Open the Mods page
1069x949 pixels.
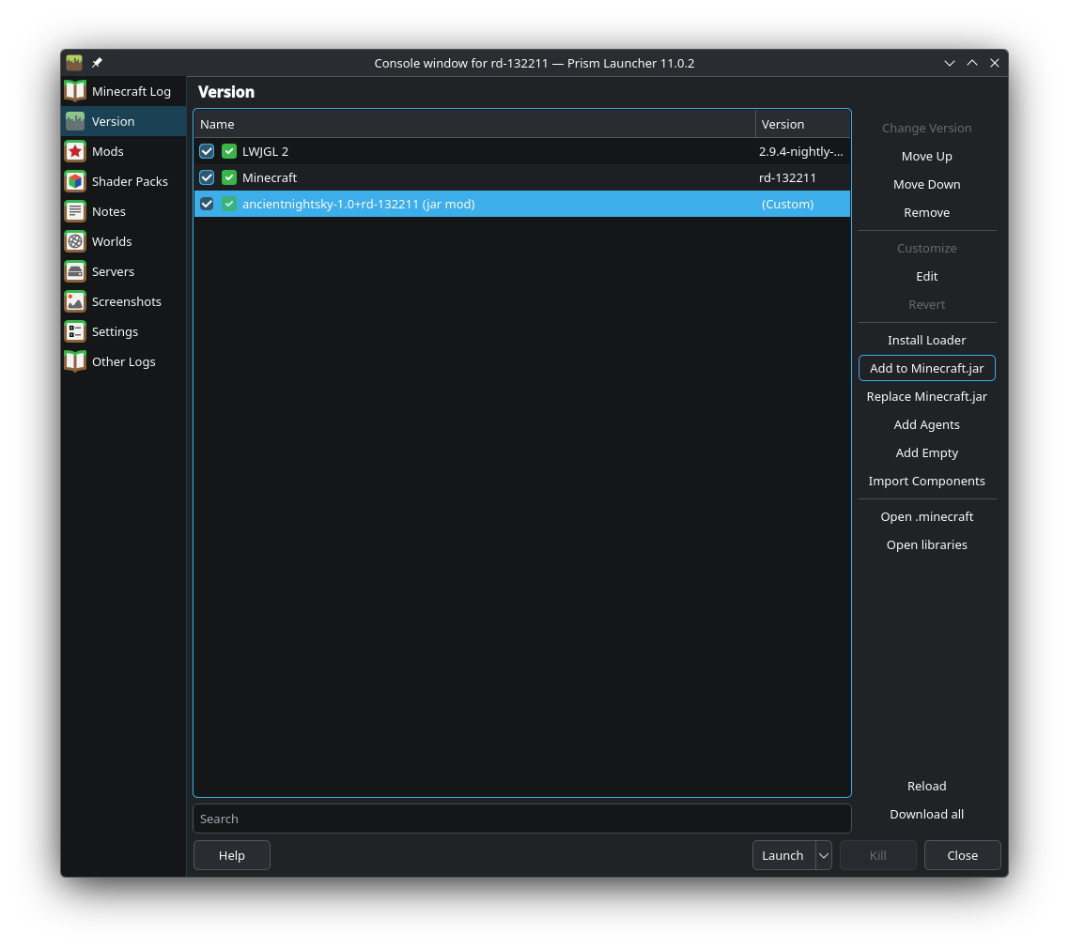tap(123, 151)
